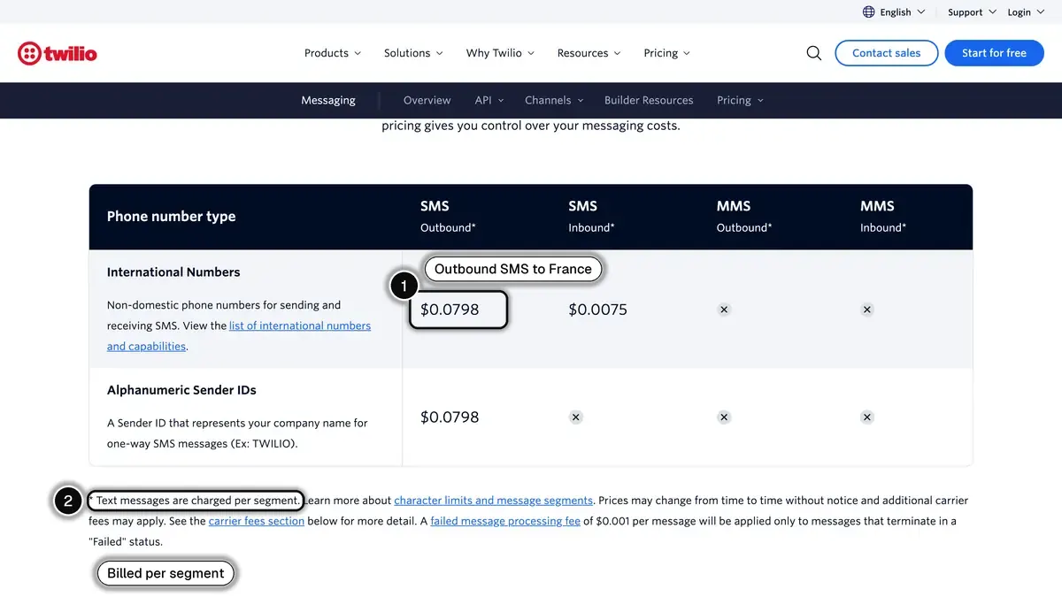The height and width of the screenshot is (597, 1062).
Task: Open Pricing dropdown in the Messaging bar
Action: click(x=740, y=100)
